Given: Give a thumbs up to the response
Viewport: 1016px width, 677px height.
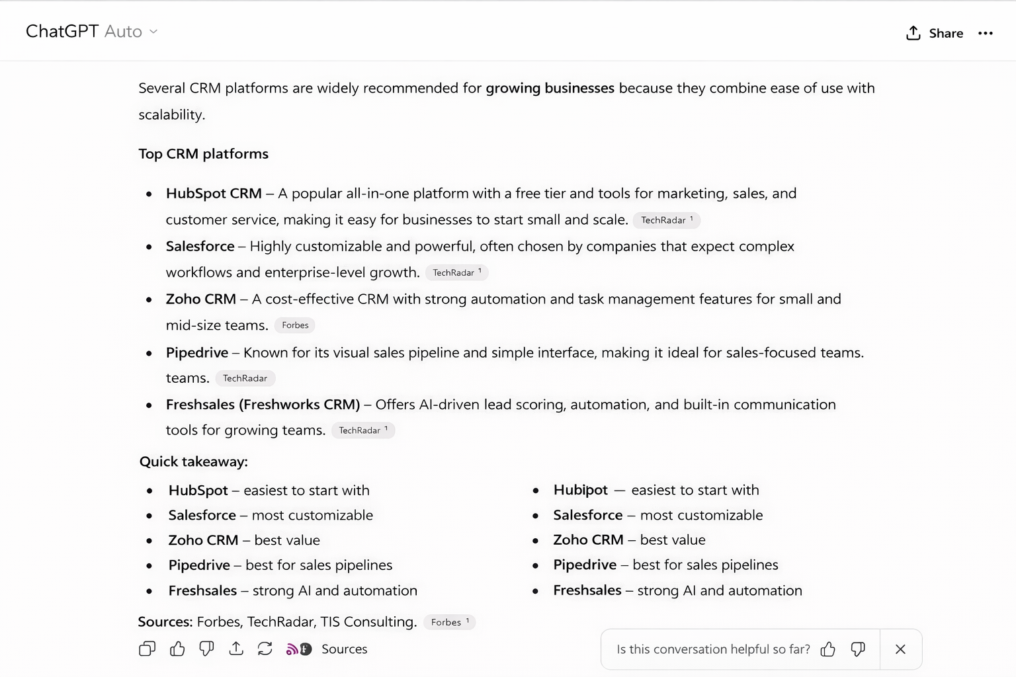Looking at the screenshot, I should click(x=177, y=649).
